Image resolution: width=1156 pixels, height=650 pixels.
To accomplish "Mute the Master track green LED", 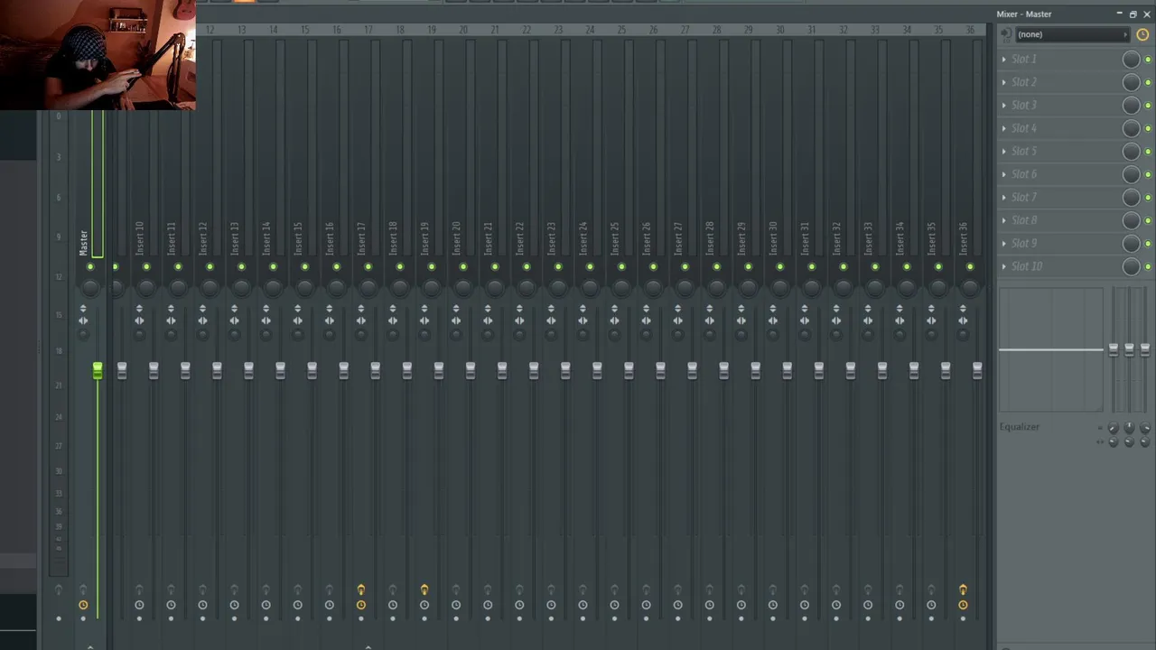I will [x=89, y=267].
